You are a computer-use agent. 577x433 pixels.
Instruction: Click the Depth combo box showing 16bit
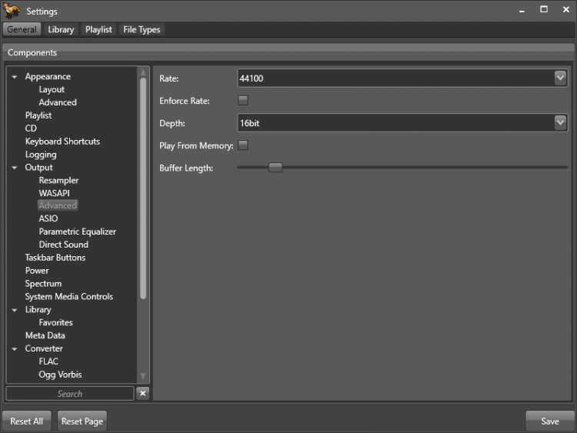point(402,123)
